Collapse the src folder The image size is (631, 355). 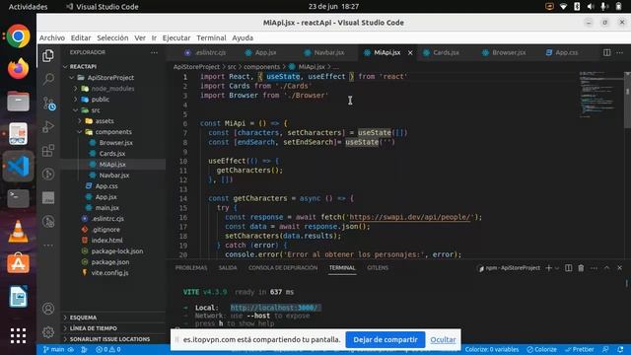(75, 109)
